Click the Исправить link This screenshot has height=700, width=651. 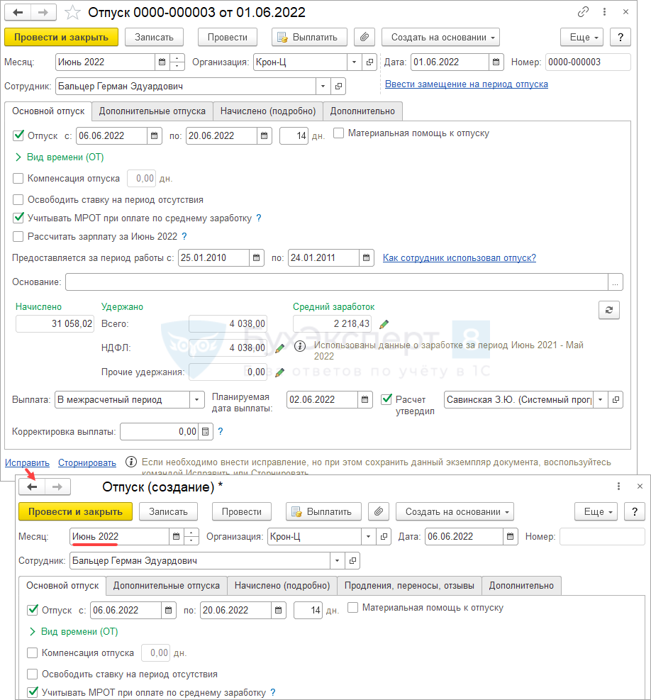click(27, 463)
